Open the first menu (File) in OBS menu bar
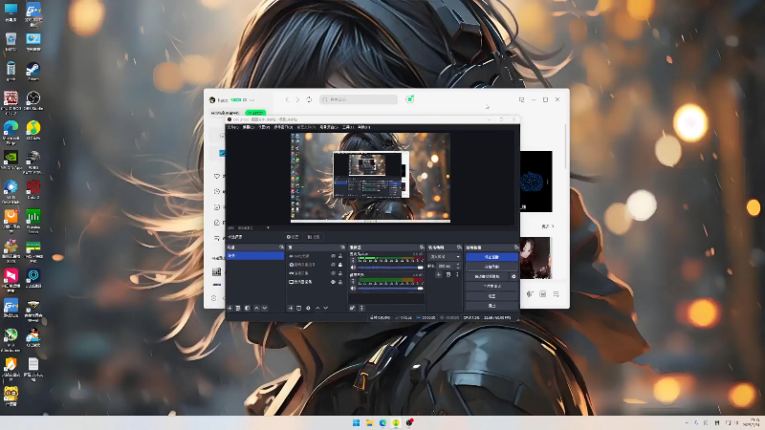Image resolution: width=765 pixels, height=430 pixels. (x=232, y=127)
